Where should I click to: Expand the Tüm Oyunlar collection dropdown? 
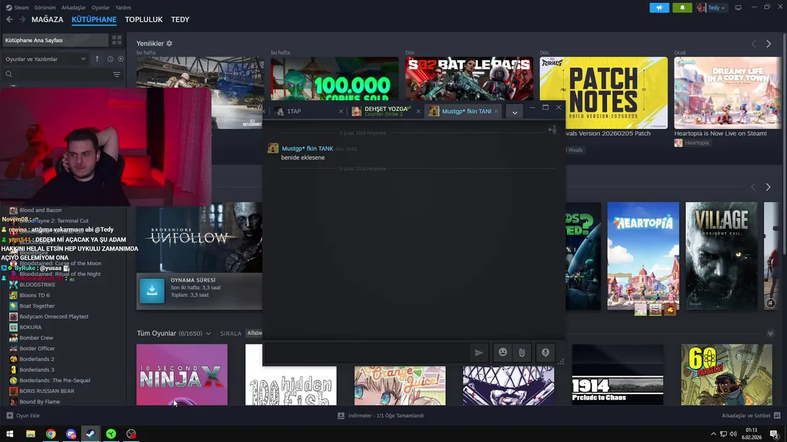tap(208, 333)
